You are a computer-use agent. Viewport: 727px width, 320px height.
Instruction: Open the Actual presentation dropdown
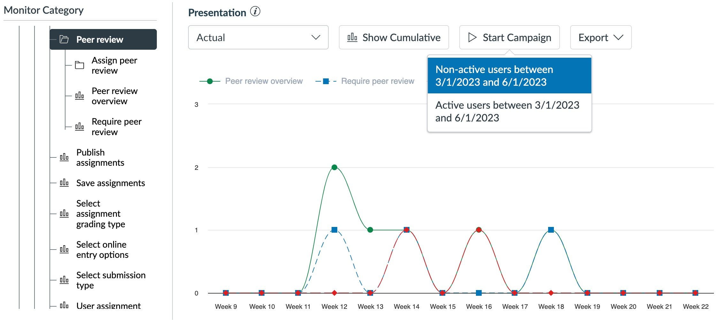pos(257,37)
